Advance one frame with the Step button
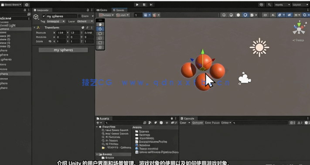 point(151,4)
